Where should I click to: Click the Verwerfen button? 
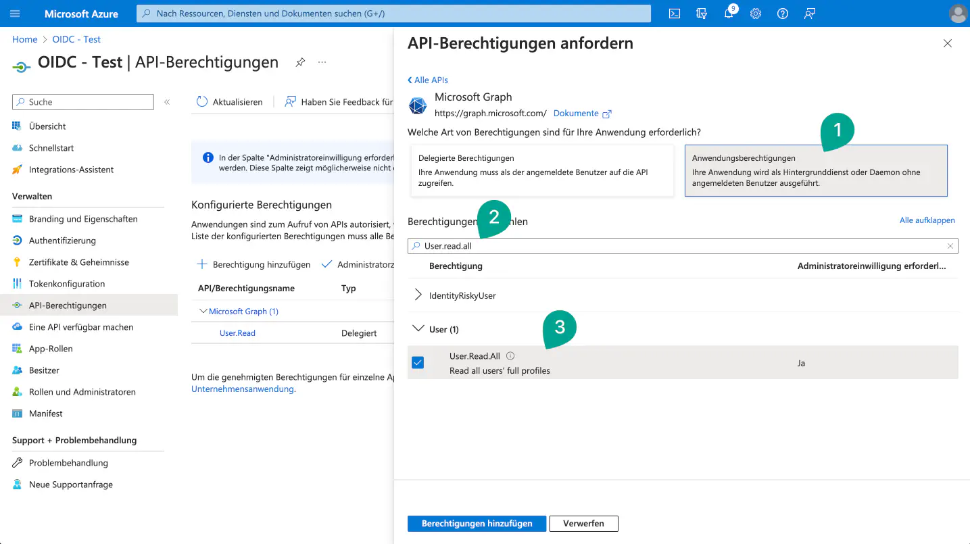pyautogui.click(x=583, y=524)
